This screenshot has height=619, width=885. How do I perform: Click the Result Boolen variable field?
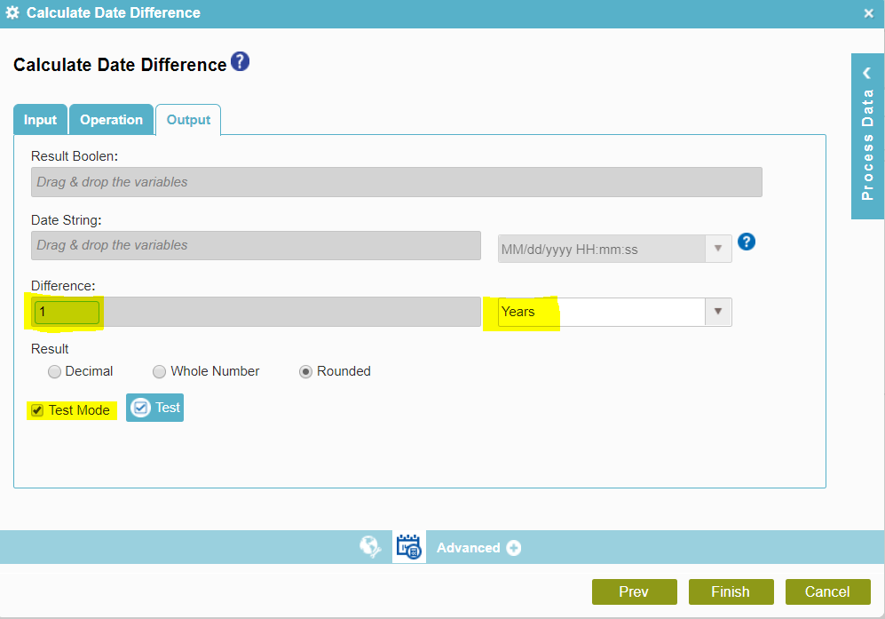point(396,182)
